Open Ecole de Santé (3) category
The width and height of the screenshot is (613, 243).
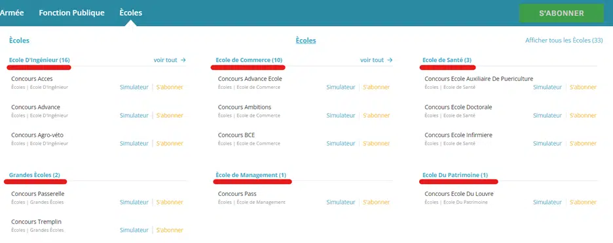447,60
